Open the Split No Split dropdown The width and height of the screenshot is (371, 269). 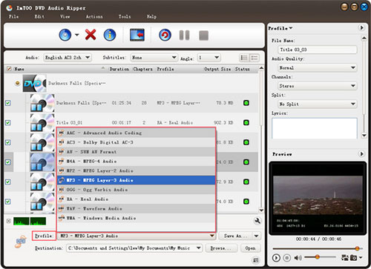(x=318, y=104)
